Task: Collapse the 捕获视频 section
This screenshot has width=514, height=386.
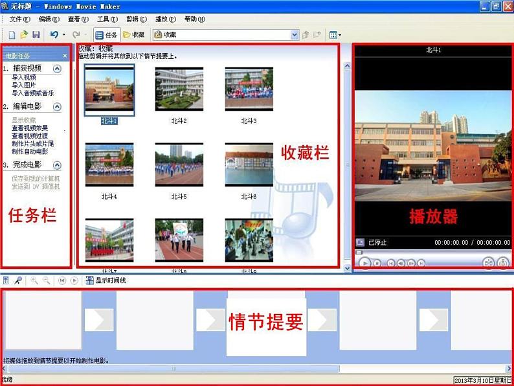Action: tap(57, 69)
